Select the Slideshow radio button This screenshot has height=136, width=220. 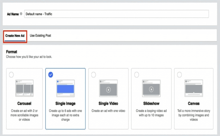137,75
